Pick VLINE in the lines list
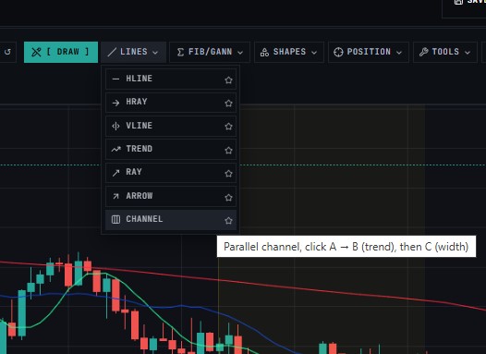The width and height of the screenshot is (486, 354). coord(171,126)
